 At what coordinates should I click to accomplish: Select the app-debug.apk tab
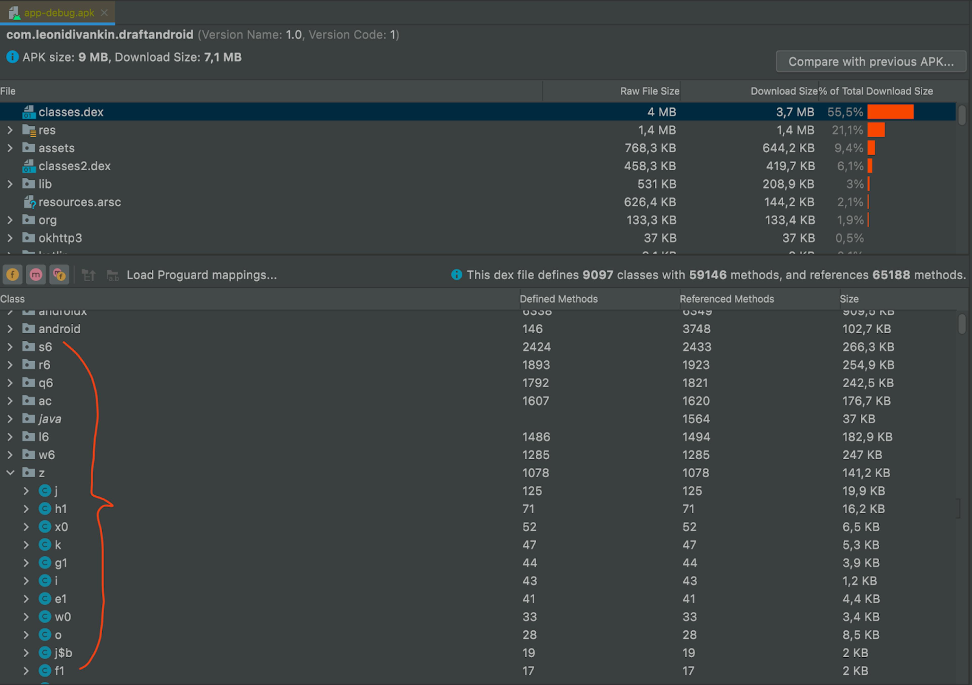58,13
